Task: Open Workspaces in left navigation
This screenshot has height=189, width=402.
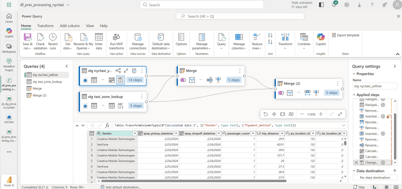Action: [x=9, y=48]
